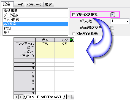The height and width of the screenshot is (100, 130).
Task: Select all cells via top-left corner box
Action: 25,40
